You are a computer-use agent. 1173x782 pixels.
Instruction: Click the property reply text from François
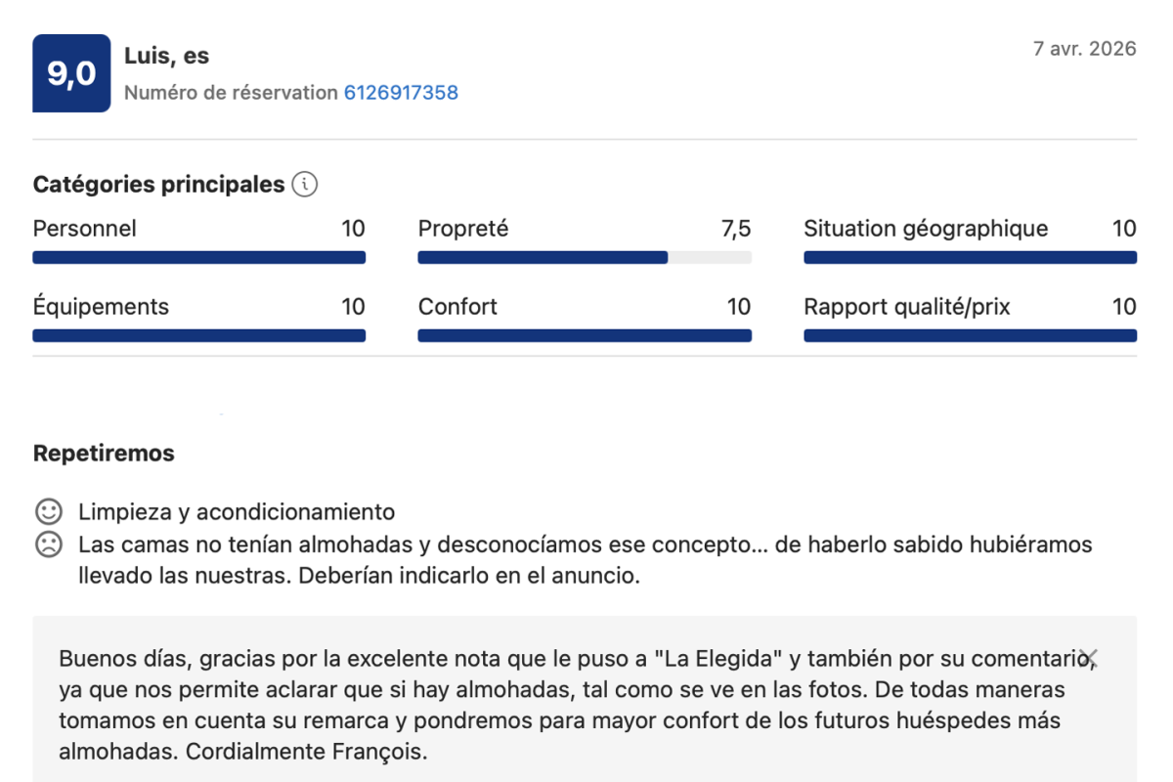[x=577, y=707]
